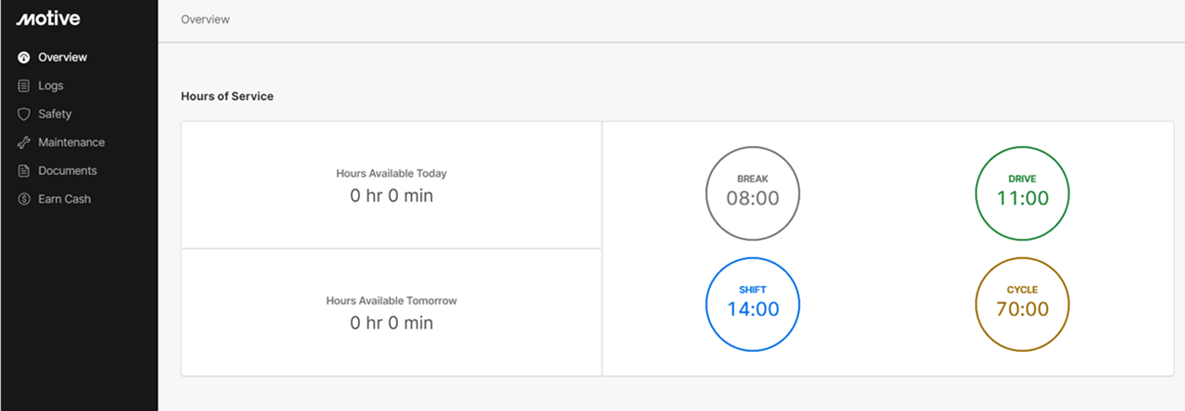This screenshot has height=411, width=1185.
Task: Click the Documents file icon
Action: 24,171
